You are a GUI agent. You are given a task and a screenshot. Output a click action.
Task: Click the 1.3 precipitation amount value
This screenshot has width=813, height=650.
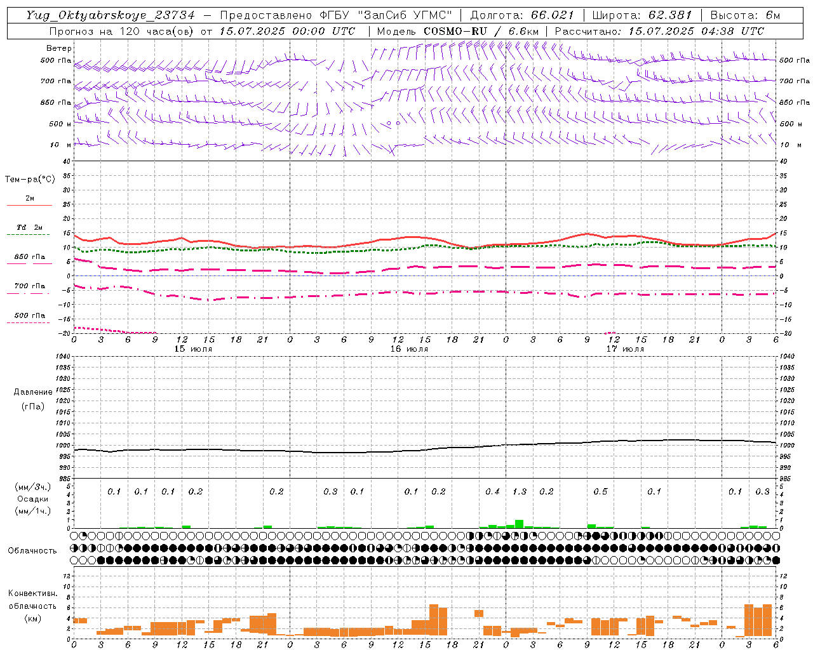pos(520,491)
